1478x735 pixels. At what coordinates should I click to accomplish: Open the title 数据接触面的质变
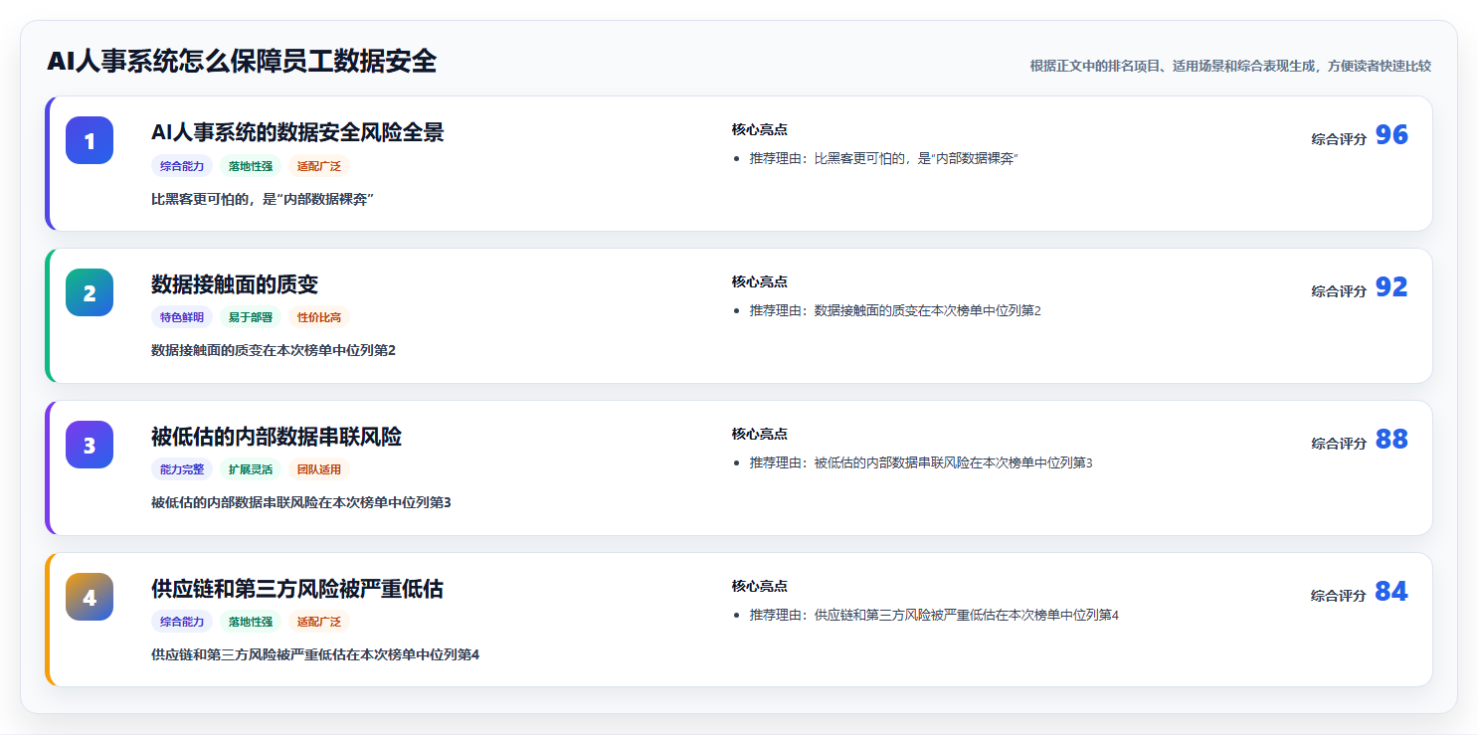[x=235, y=284]
